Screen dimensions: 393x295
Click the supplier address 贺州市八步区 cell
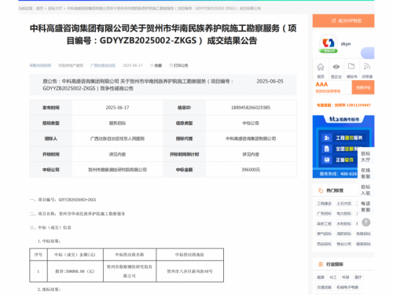click(x=189, y=271)
